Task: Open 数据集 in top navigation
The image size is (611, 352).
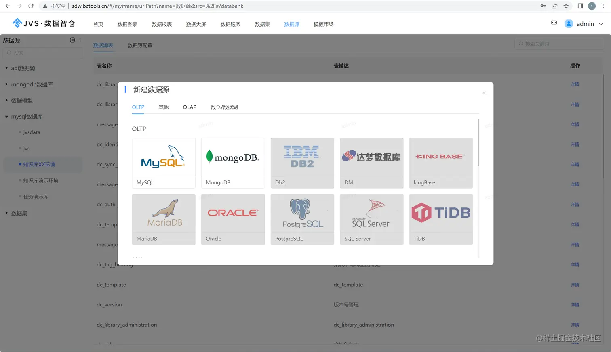Action: coord(262,24)
